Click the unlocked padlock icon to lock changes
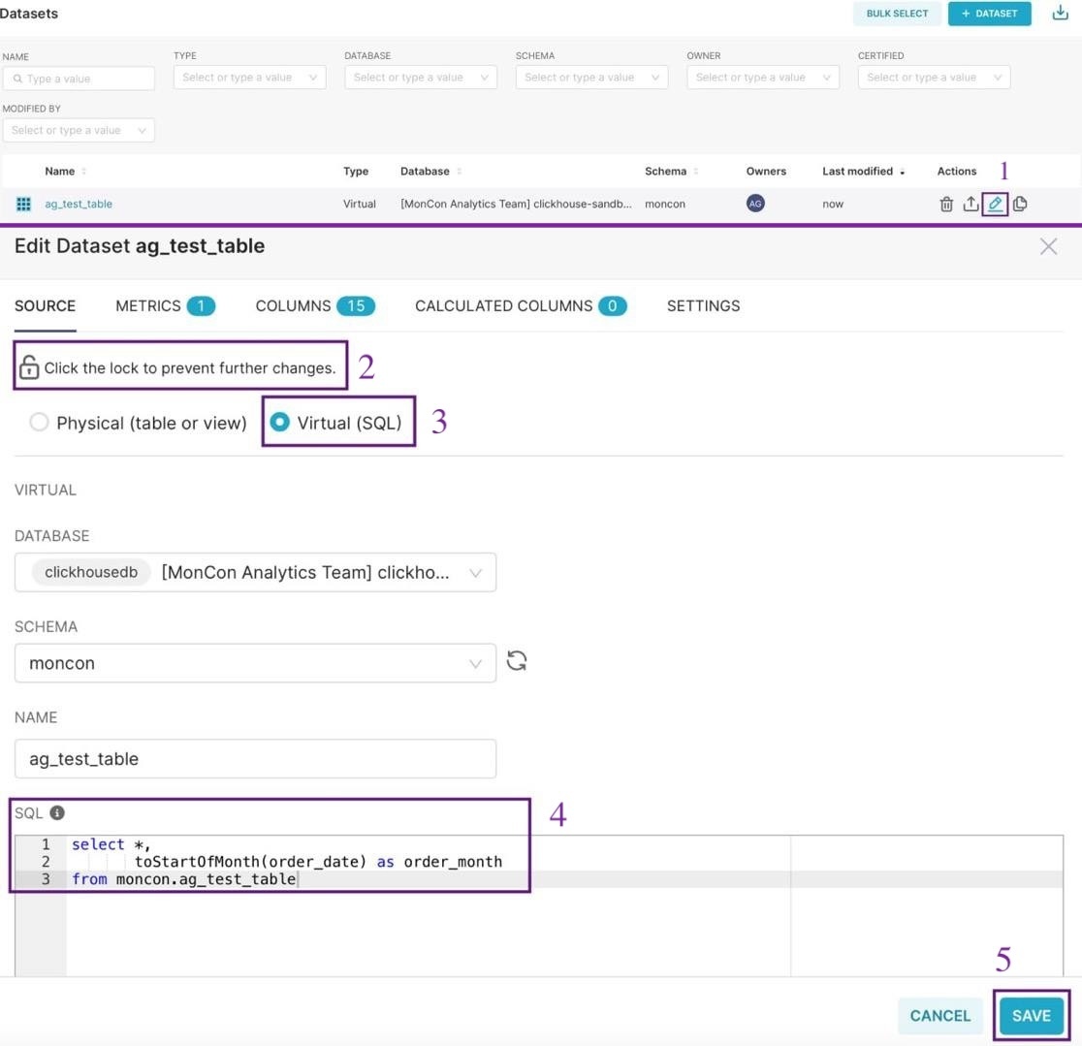Viewport: 1082px width, 1046px height. coord(29,367)
